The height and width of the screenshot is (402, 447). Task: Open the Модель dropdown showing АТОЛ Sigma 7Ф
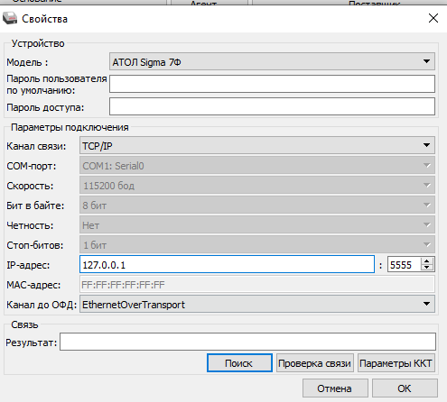pyautogui.click(x=272, y=61)
